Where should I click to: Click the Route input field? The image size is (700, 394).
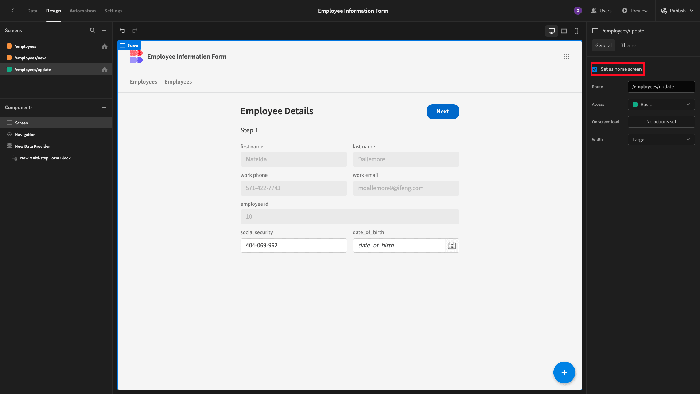pyautogui.click(x=661, y=87)
